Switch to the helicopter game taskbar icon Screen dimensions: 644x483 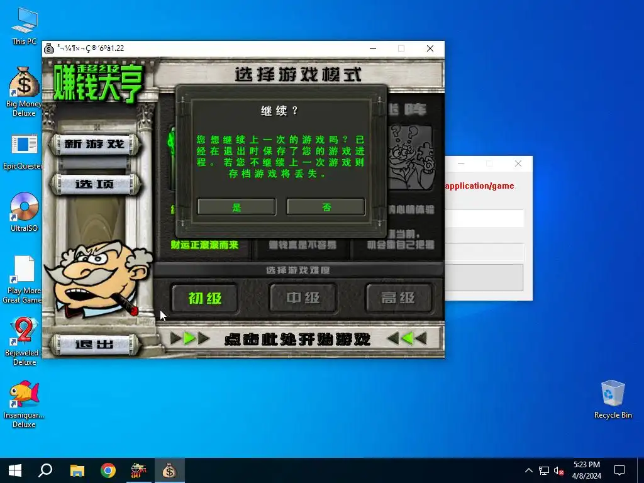click(x=139, y=470)
